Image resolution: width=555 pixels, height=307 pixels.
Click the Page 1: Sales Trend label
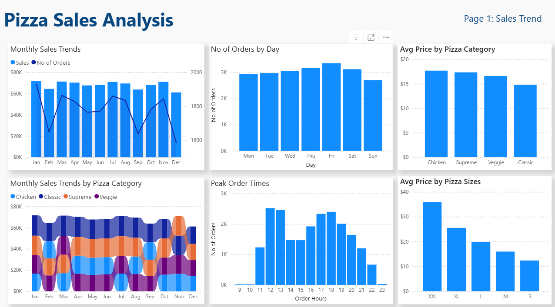point(502,19)
